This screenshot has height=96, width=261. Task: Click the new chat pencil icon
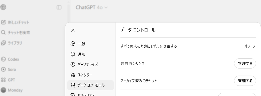pyautogui.click(x=3, y=22)
